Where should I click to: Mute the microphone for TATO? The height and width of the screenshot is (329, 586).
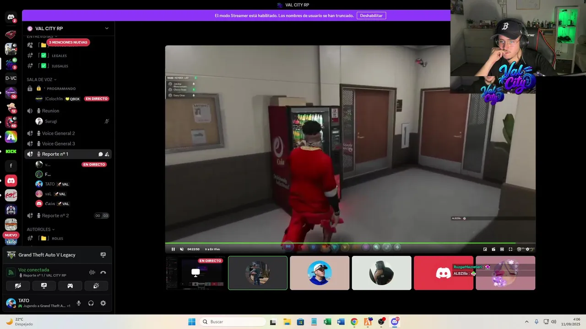[79, 303]
